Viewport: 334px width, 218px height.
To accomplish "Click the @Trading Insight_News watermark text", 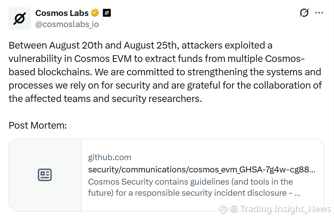I will (281, 209).
